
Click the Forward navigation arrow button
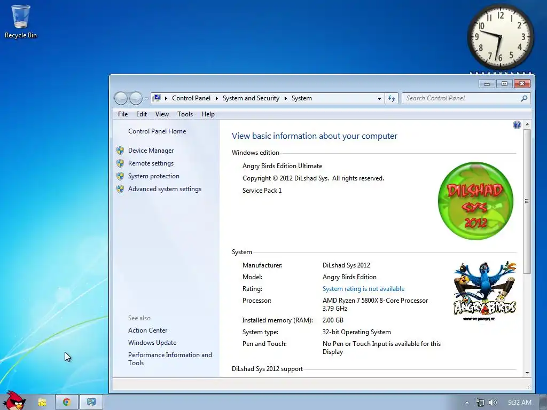[136, 98]
